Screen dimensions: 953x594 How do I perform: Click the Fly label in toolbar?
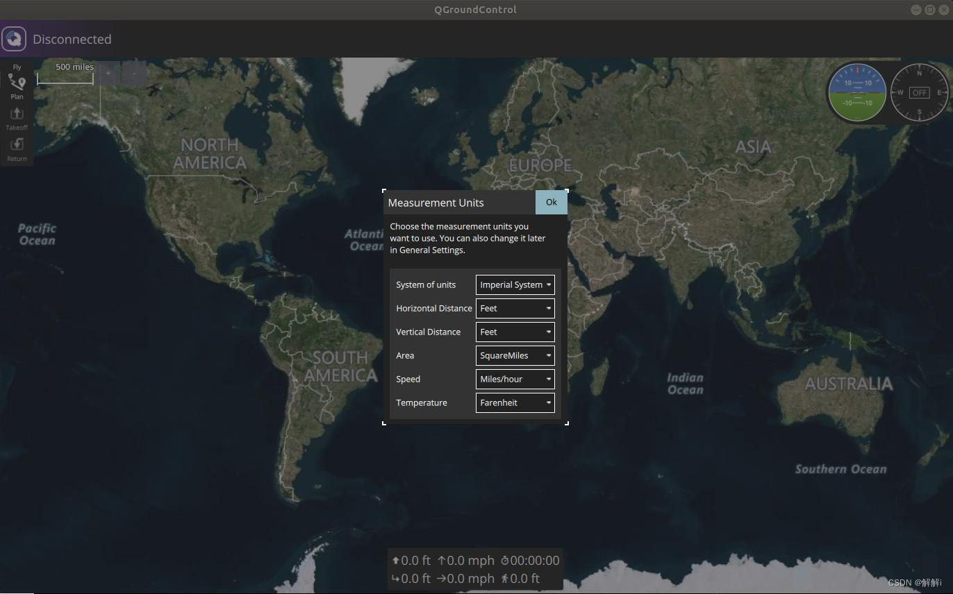(x=17, y=67)
